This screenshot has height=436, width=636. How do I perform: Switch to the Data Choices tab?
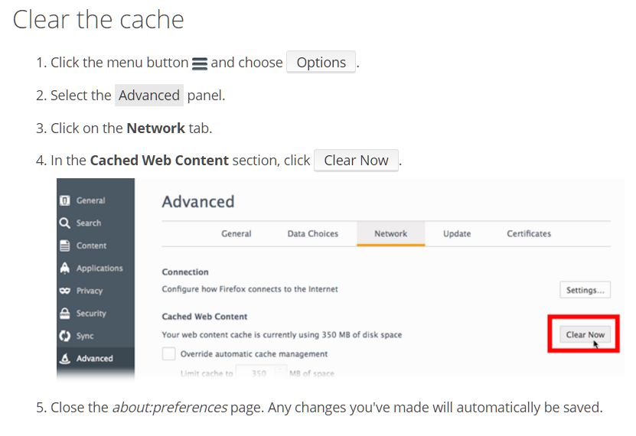click(x=312, y=233)
